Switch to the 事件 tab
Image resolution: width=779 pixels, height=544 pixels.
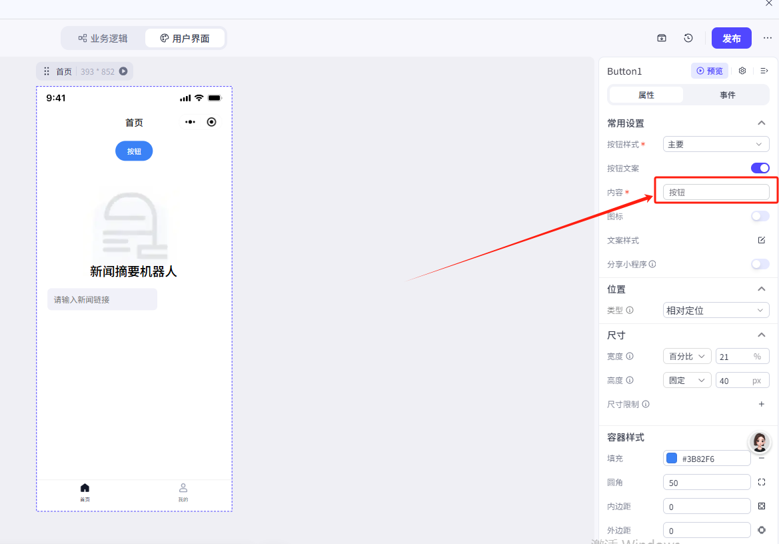tap(727, 95)
